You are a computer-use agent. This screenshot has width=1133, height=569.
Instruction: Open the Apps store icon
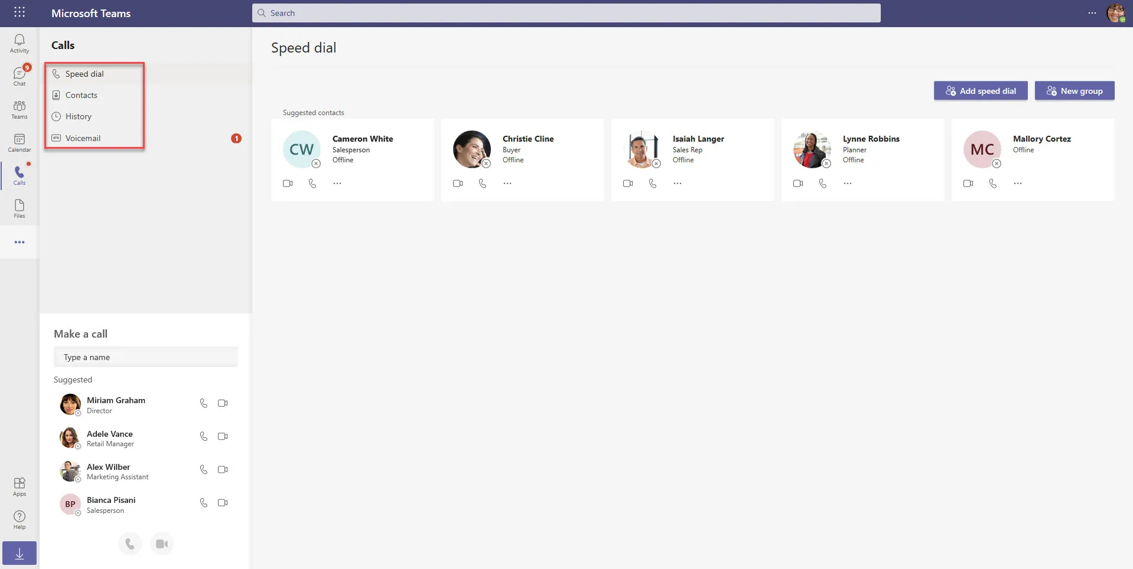19,487
